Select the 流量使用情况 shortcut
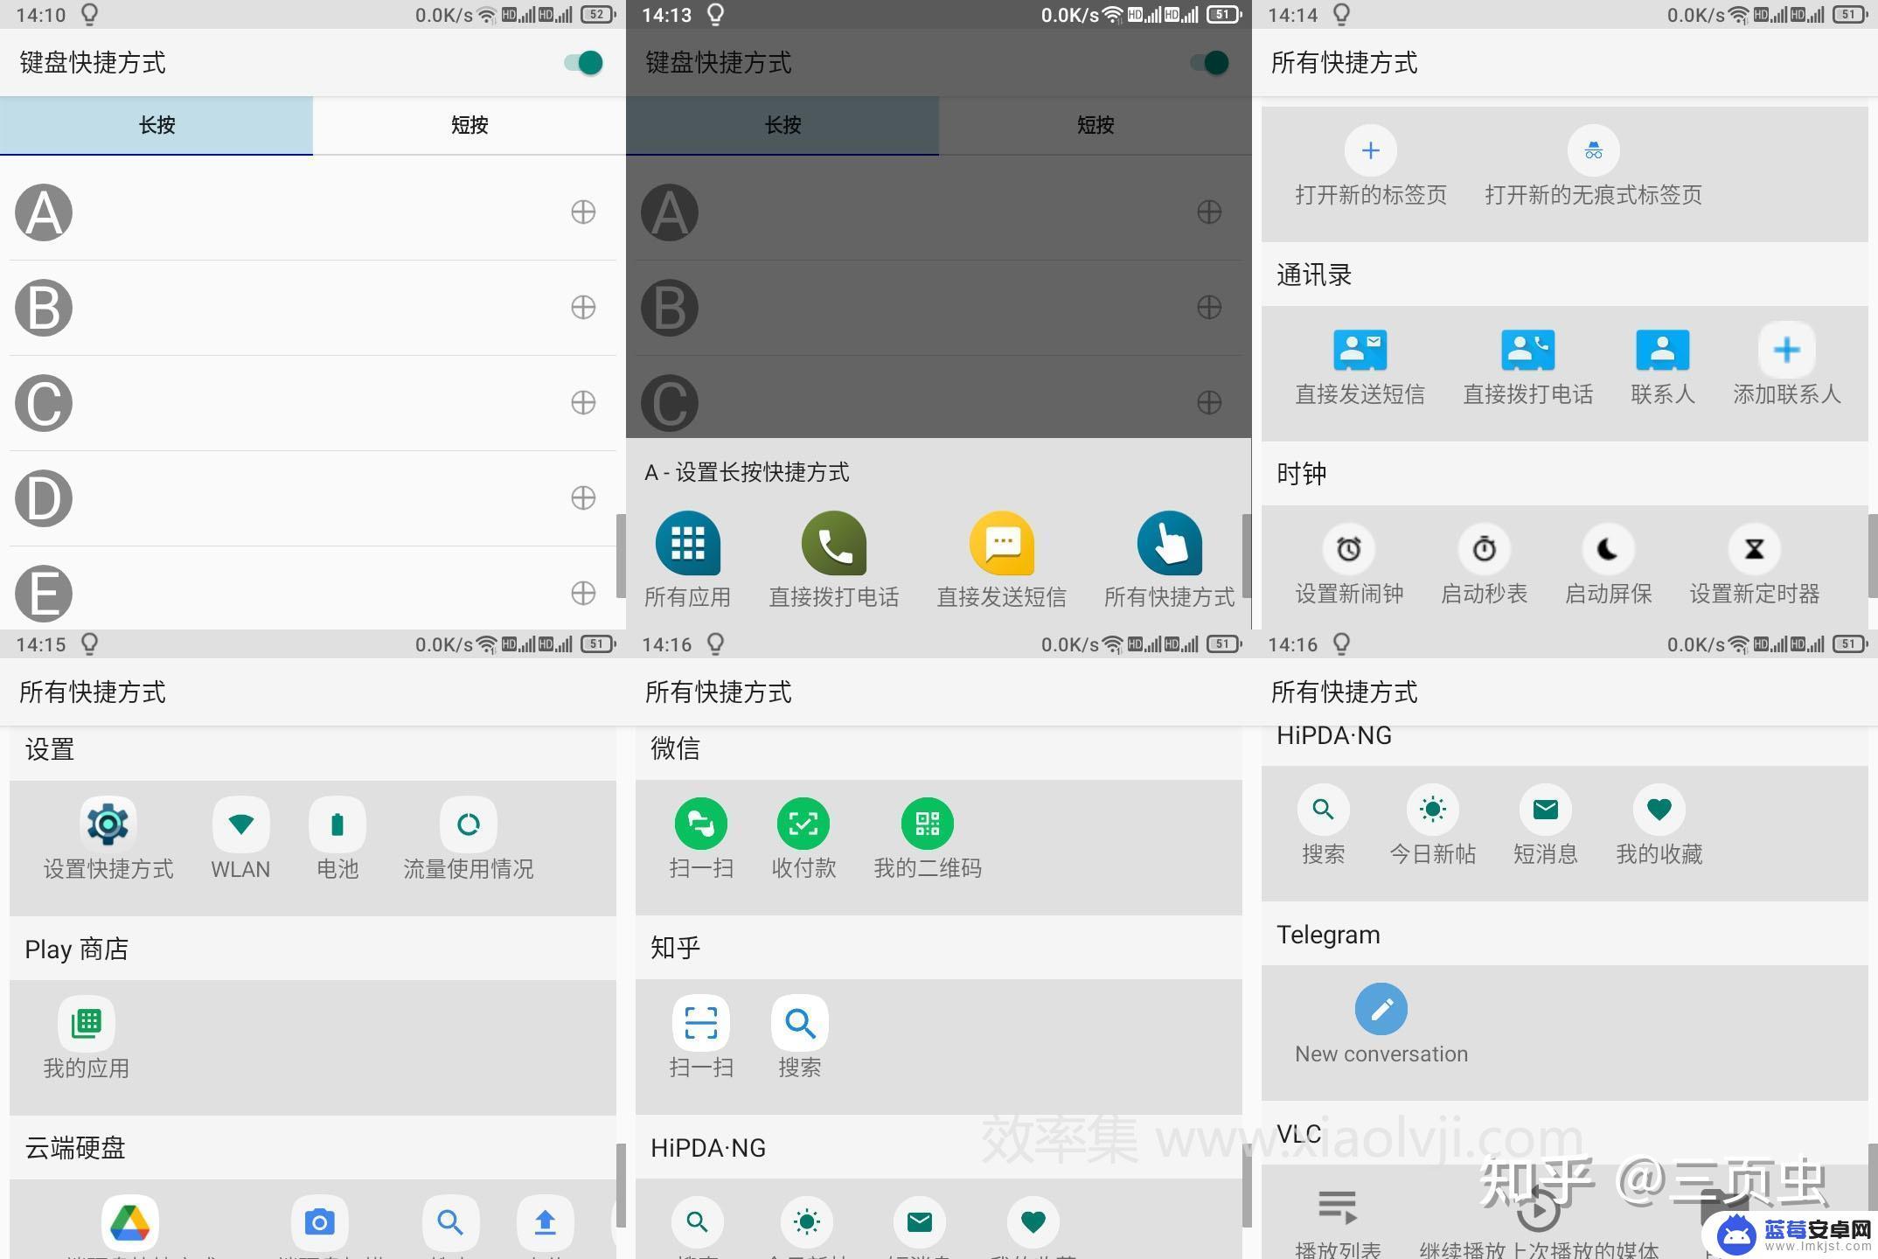The image size is (1878, 1259). coord(469,839)
